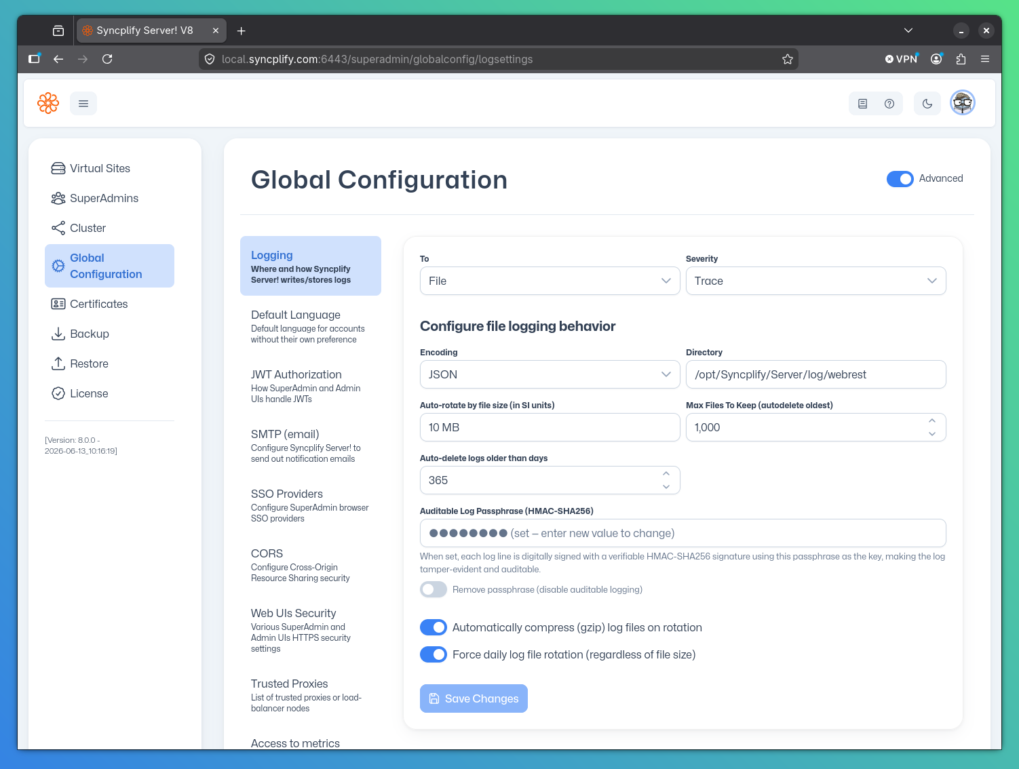Click the Syncplify orange flower logo

(48, 103)
